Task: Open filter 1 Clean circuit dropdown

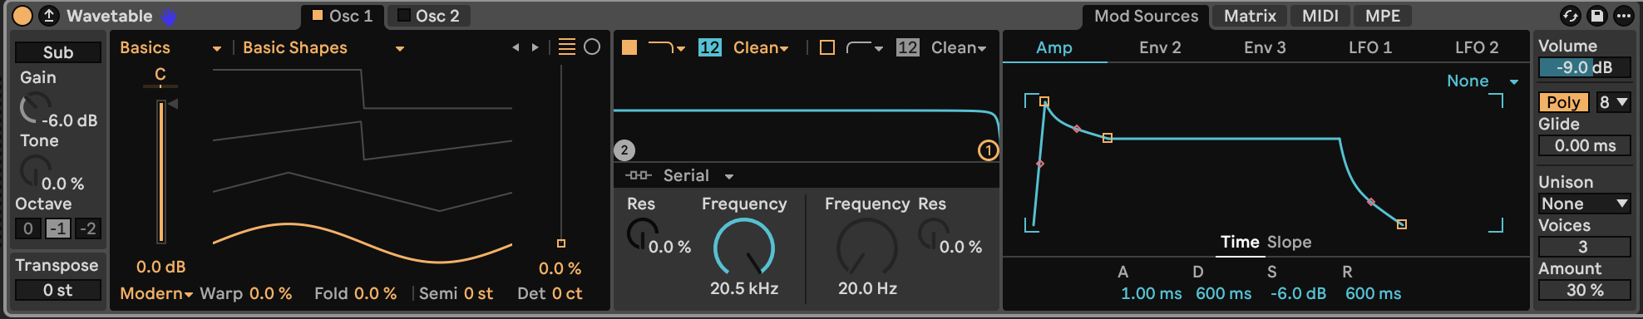Action: (760, 48)
